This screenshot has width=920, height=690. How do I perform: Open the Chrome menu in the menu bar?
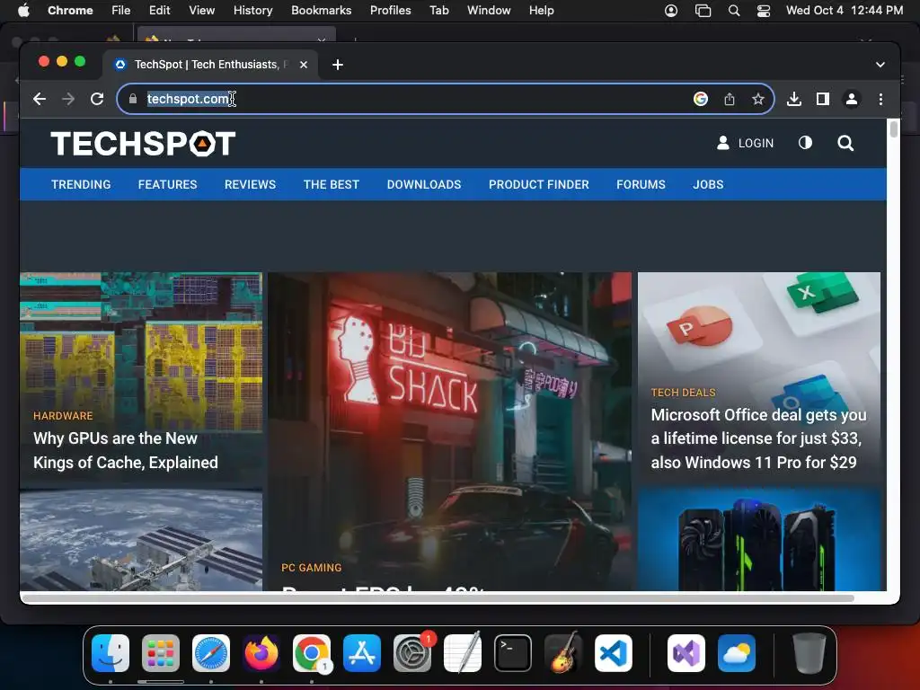pyautogui.click(x=70, y=10)
